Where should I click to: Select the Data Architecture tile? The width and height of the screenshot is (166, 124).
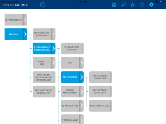pyautogui.click(x=100, y=106)
